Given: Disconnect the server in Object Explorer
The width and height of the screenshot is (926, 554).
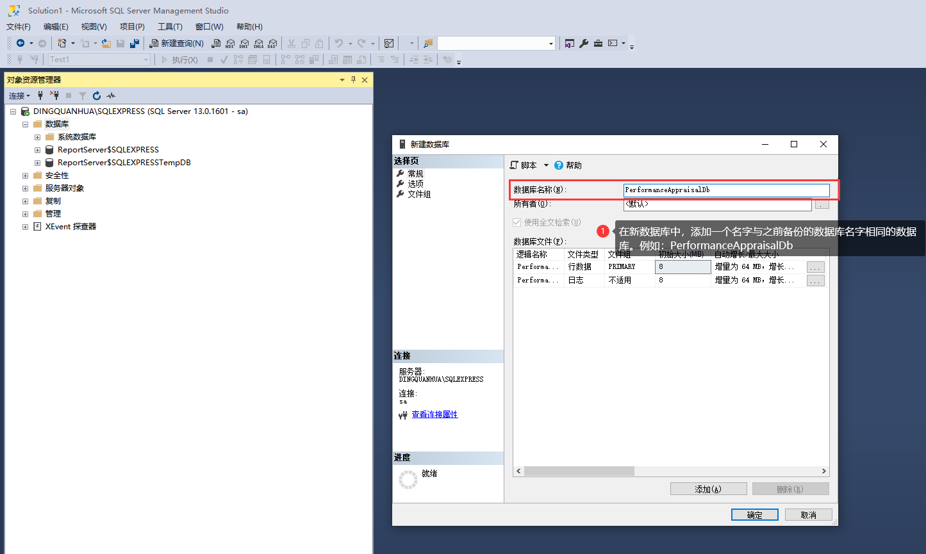Looking at the screenshot, I should point(54,95).
